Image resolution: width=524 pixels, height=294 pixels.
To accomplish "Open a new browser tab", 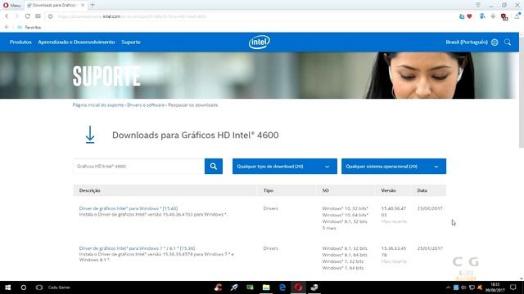I will (x=93, y=5).
